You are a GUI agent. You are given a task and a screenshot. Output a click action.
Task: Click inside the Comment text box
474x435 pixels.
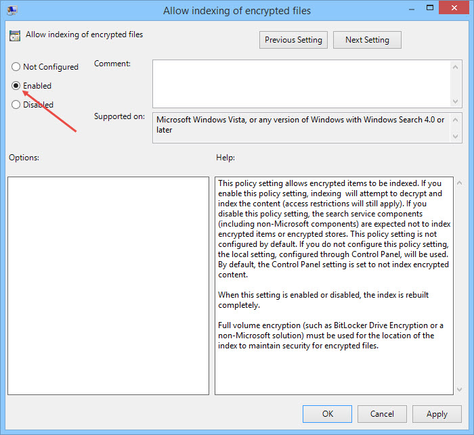pos(301,84)
